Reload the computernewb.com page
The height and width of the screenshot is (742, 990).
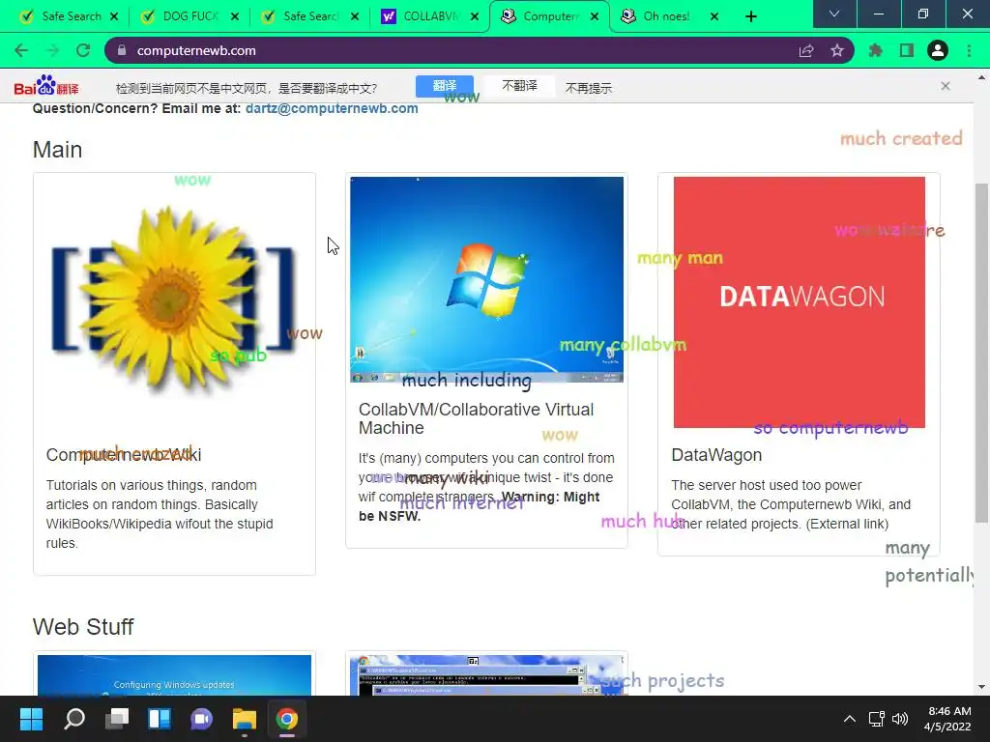coord(83,50)
